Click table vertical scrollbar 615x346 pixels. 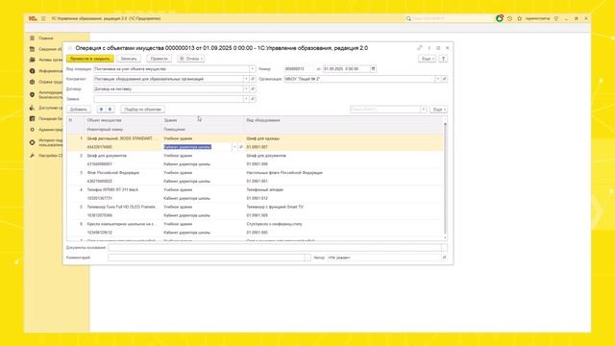pos(445,179)
